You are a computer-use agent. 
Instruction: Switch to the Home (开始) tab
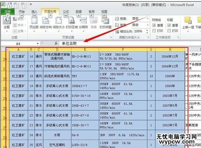22,12
